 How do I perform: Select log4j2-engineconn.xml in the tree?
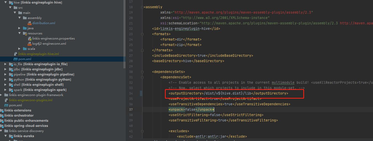49,43
